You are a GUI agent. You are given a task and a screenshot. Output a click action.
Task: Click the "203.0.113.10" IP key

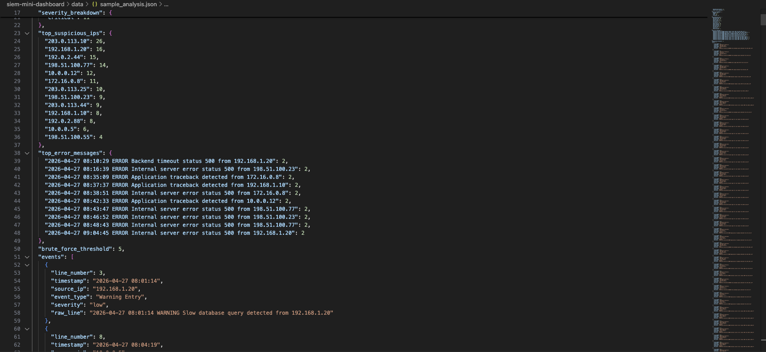[x=67, y=41]
